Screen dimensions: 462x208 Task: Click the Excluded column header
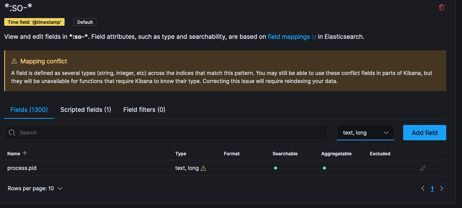(x=380, y=153)
